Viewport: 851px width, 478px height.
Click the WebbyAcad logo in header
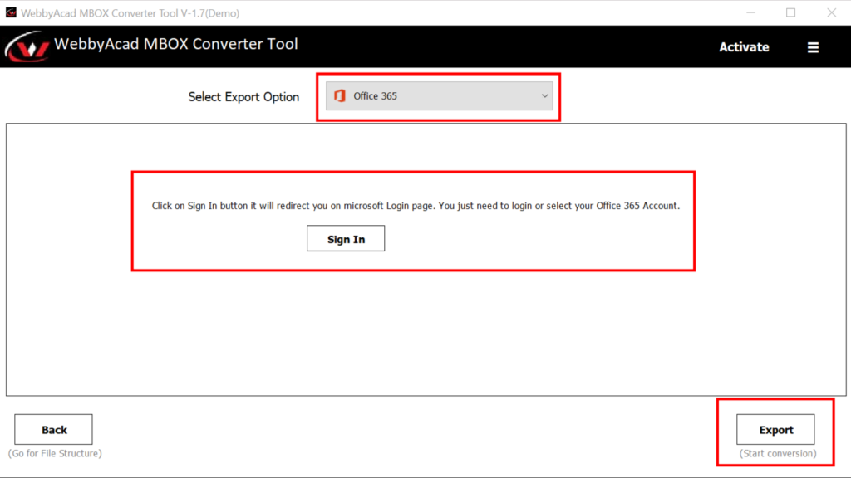coord(27,46)
